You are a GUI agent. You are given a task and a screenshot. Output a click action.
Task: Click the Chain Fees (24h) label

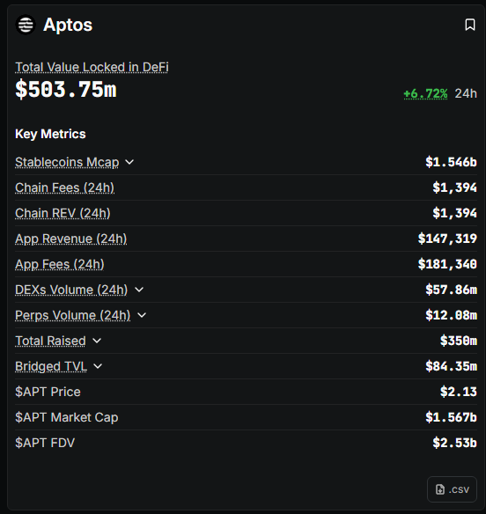coord(64,187)
